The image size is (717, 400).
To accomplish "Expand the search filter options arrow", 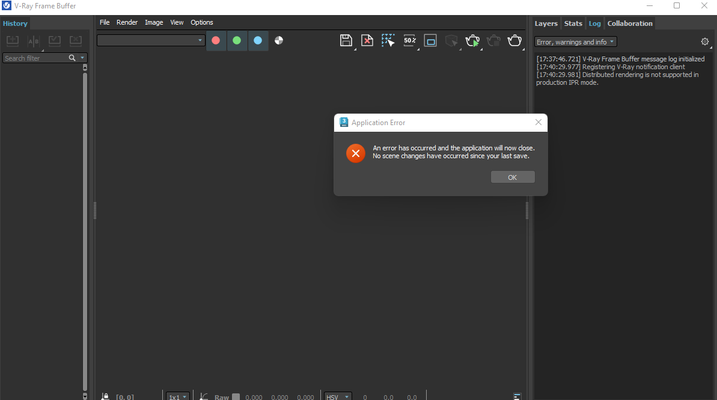I will pyautogui.click(x=82, y=58).
